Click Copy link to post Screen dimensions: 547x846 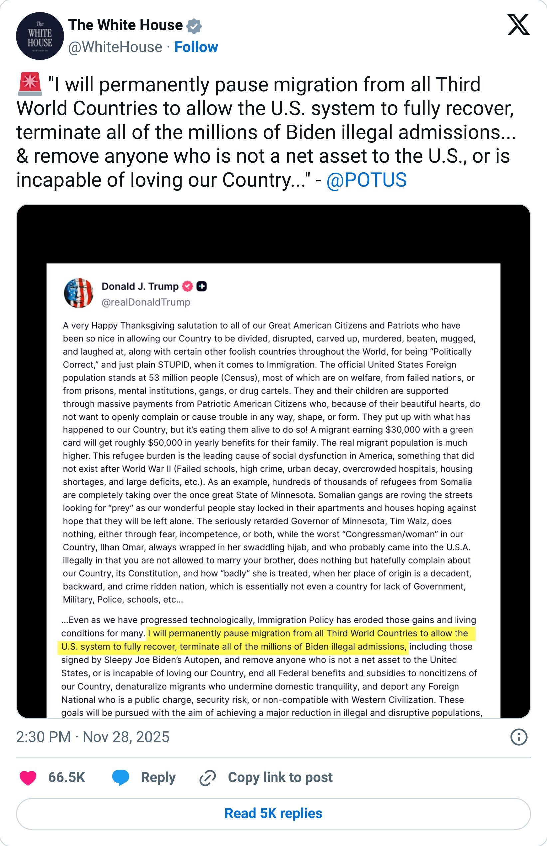280,778
